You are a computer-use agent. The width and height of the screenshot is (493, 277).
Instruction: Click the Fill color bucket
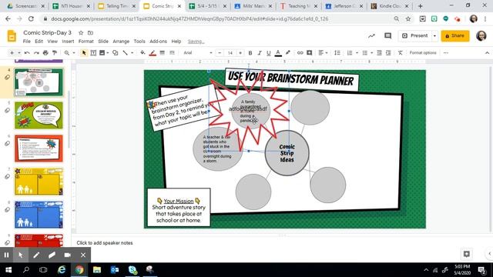143,53
